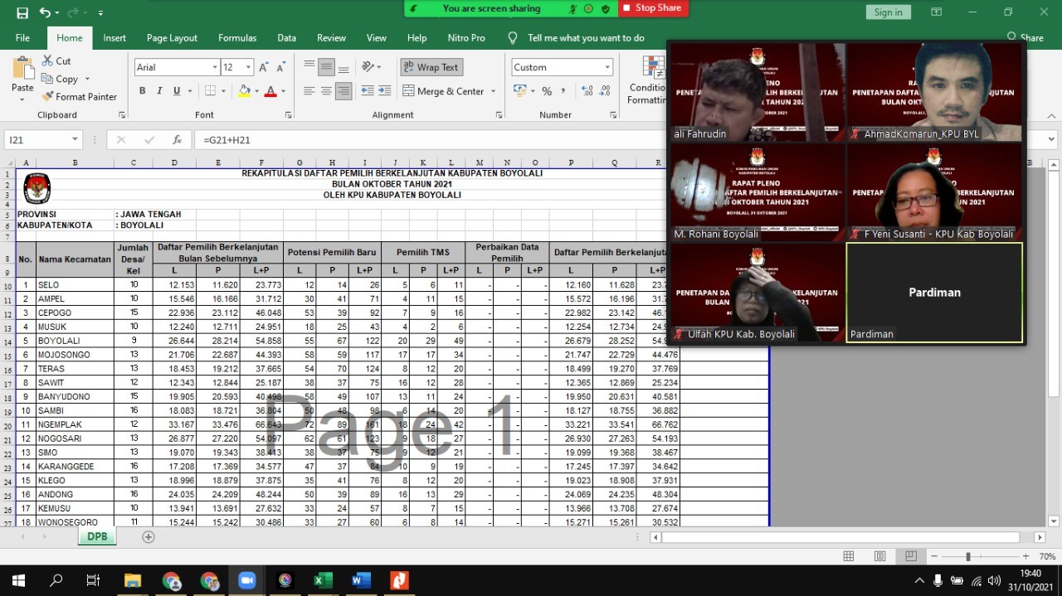This screenshot has width=1062, height=596.
Task: Apply bold formatting to the cell
Action: click(x=142, y=91)
